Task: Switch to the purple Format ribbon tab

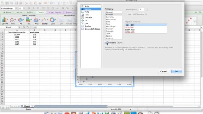Action: [x=69, y=12]
